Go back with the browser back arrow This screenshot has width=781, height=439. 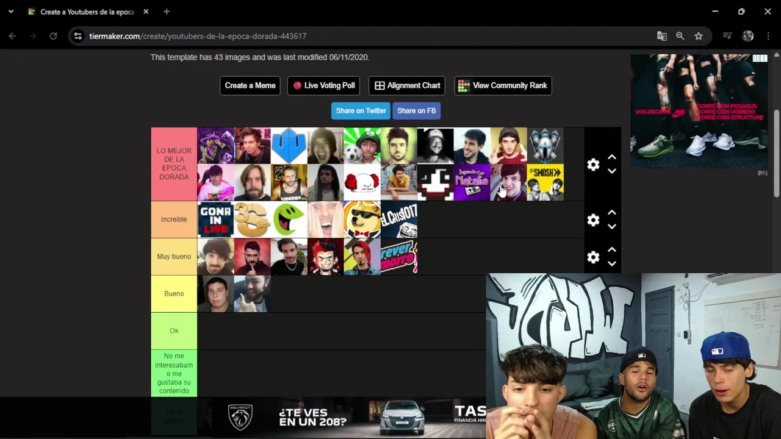point(12,36)
